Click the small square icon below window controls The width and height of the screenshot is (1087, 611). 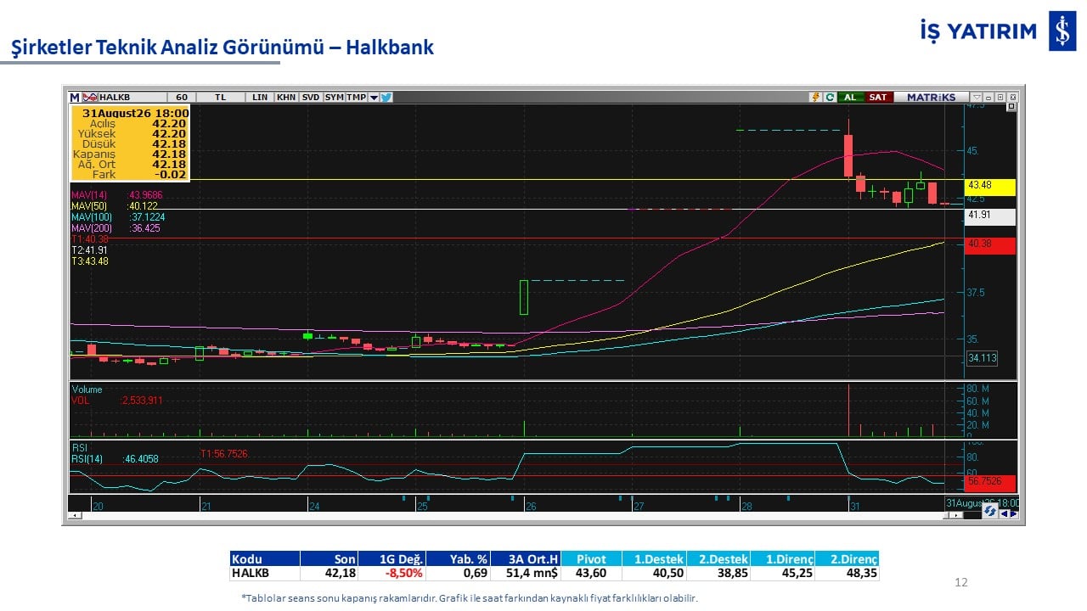click(1011, 106)
